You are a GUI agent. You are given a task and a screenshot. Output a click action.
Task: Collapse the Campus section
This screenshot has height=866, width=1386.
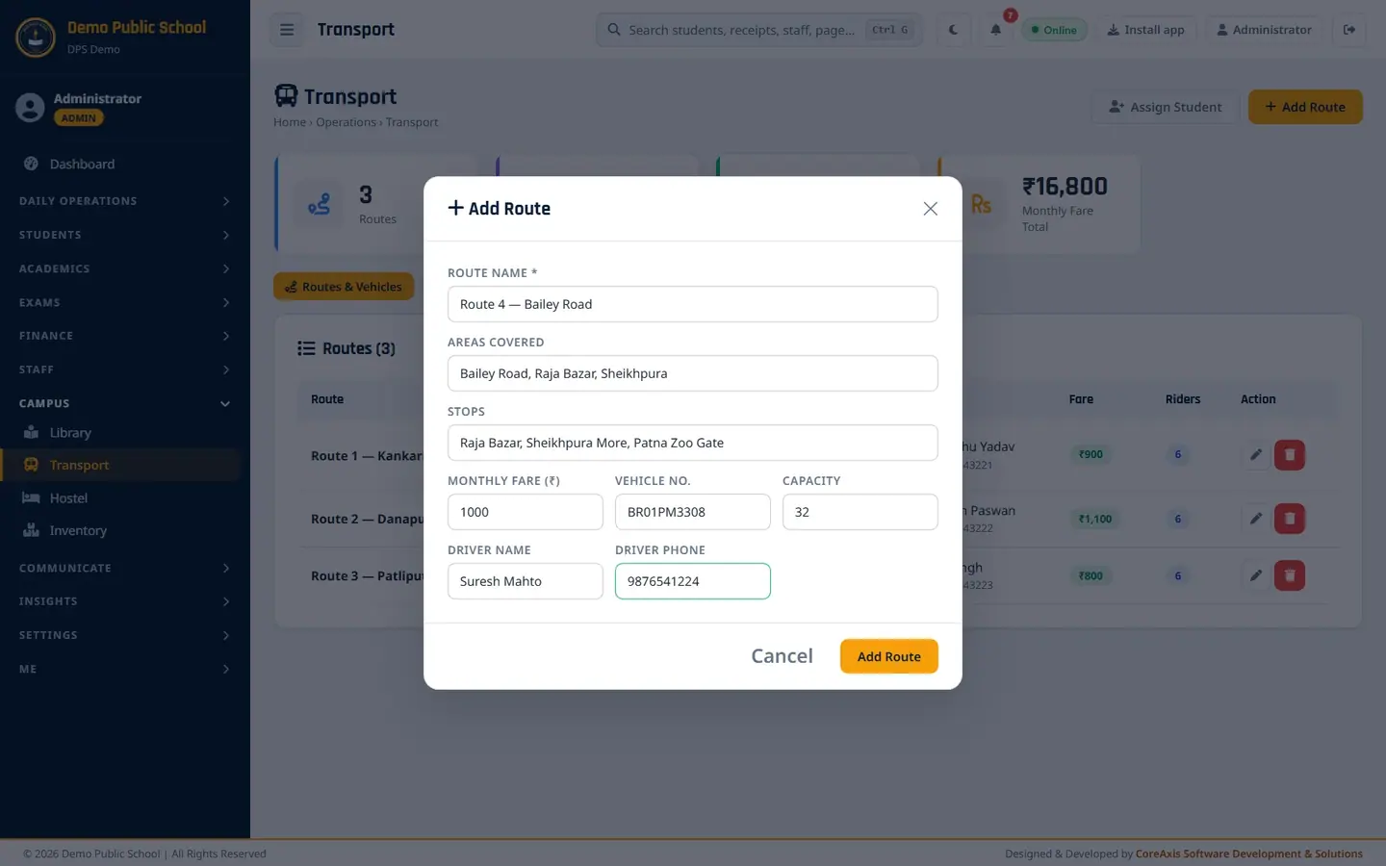[125, 403]
